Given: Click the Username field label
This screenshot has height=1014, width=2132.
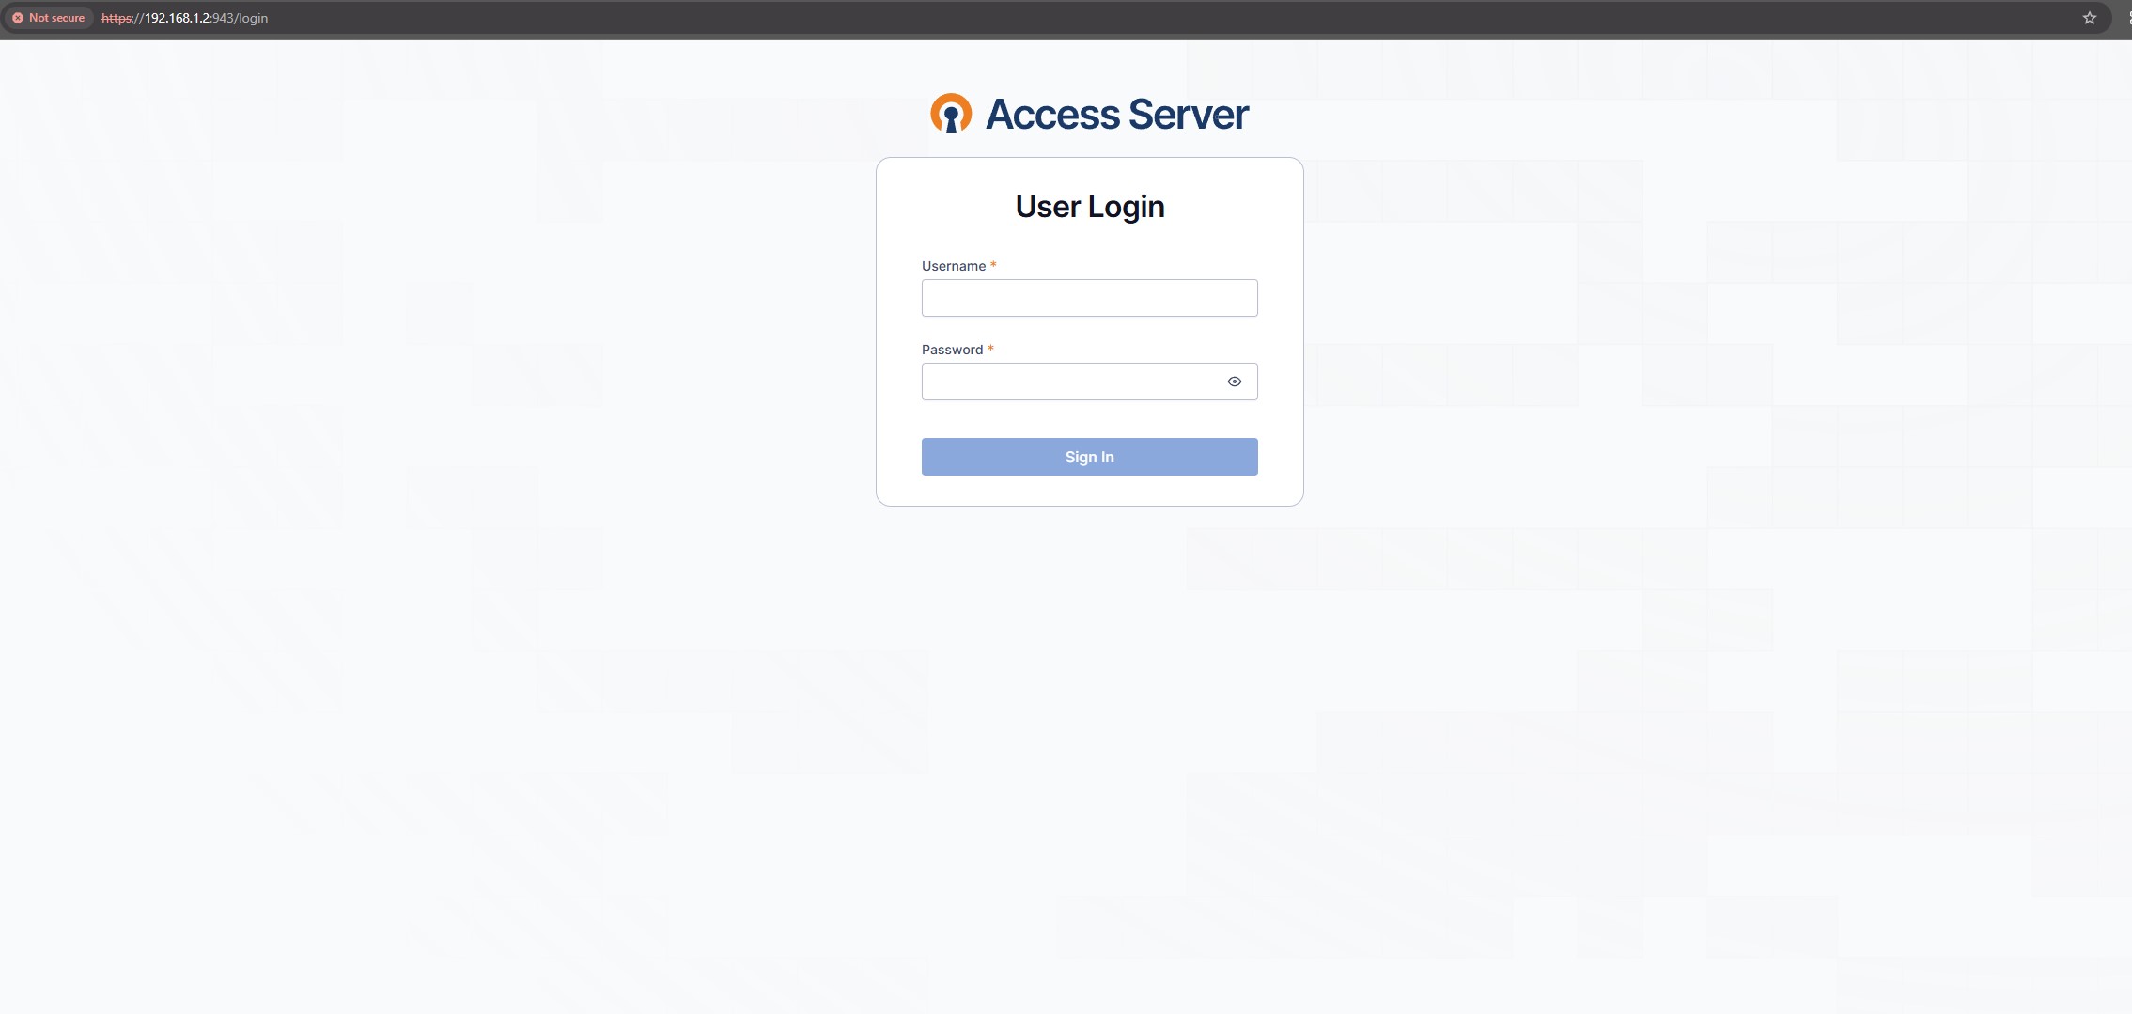Looking at the screenshot, I should (954, 266).
